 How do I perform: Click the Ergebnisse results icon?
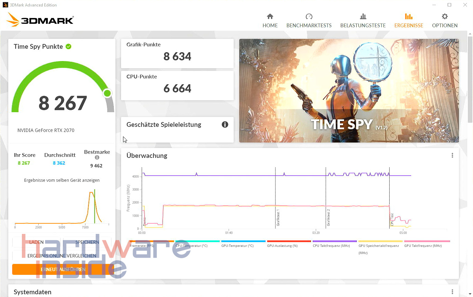click(x=408, y=16)
